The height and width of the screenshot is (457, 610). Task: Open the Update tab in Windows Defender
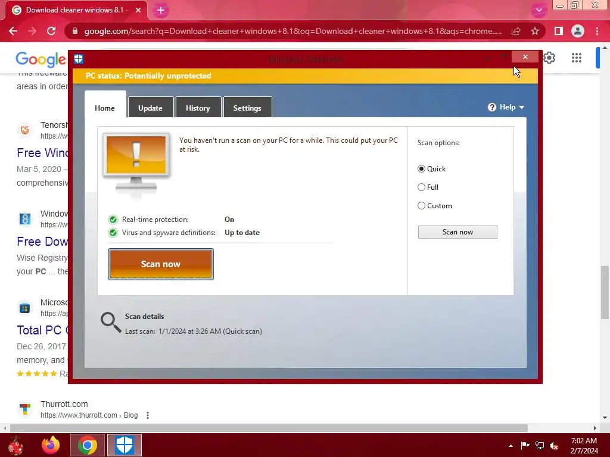click(x=151, y=108)
